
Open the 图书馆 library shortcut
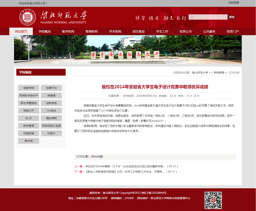(28, 141)
